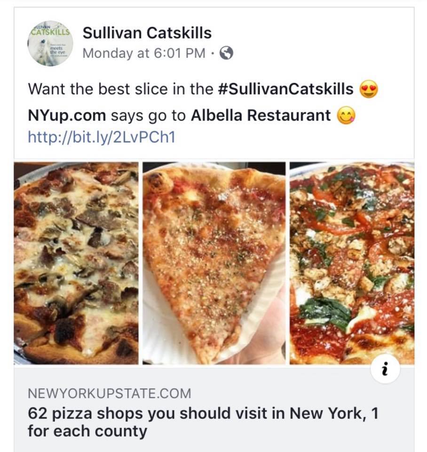Viewport: 427px width, 452px height.
Task: Open the Sullivan Catskills profile picture
Action: [50, 44]
